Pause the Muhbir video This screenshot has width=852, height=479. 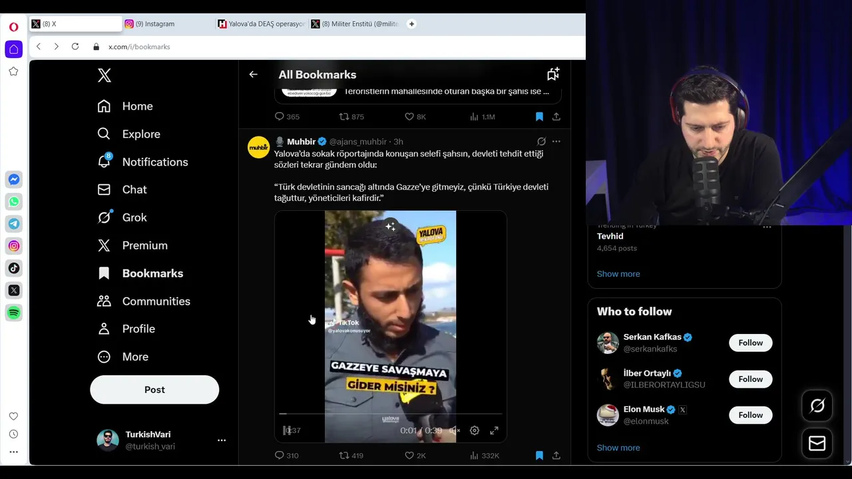tap(287, 430)
